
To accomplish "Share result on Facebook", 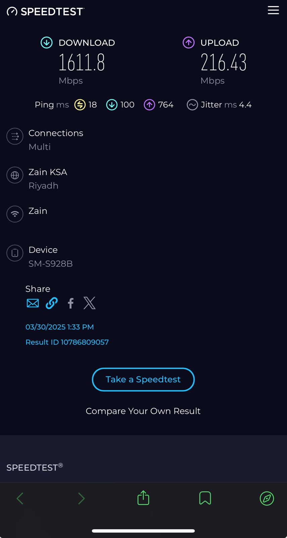I will [x=70, y=303].
